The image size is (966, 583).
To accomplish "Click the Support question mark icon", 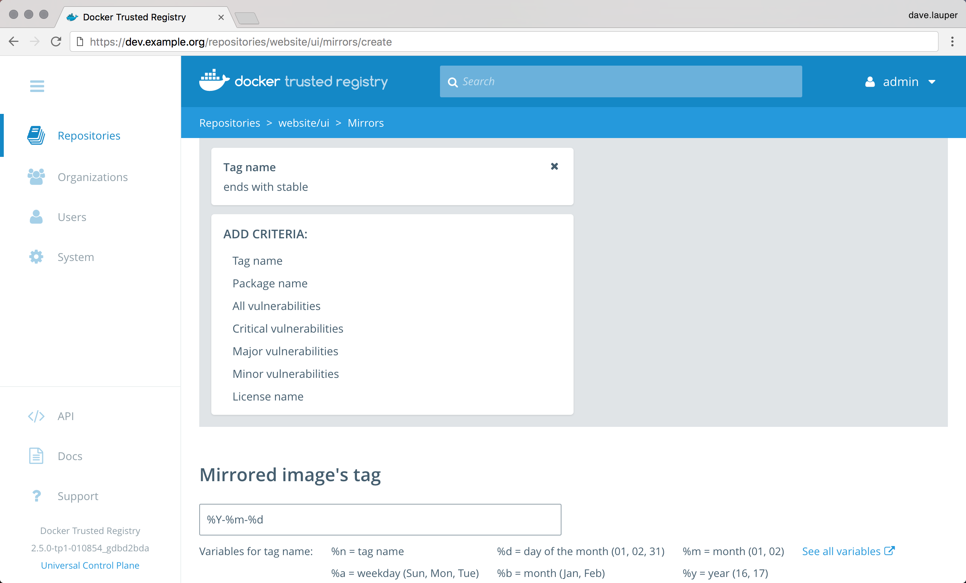I will point(36,496).
